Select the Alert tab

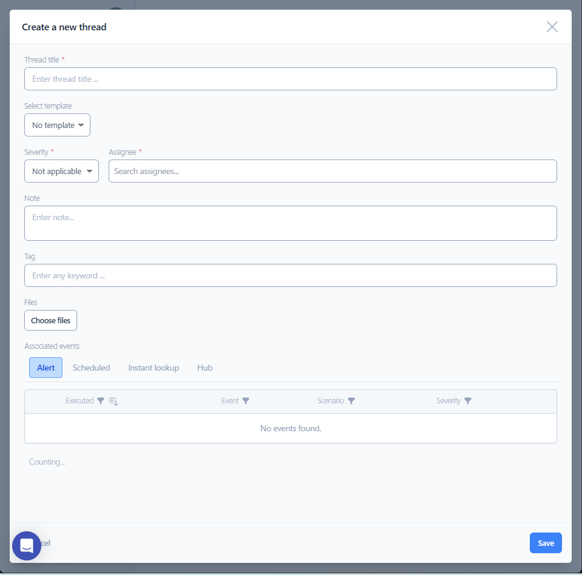(x=46, y=368)
